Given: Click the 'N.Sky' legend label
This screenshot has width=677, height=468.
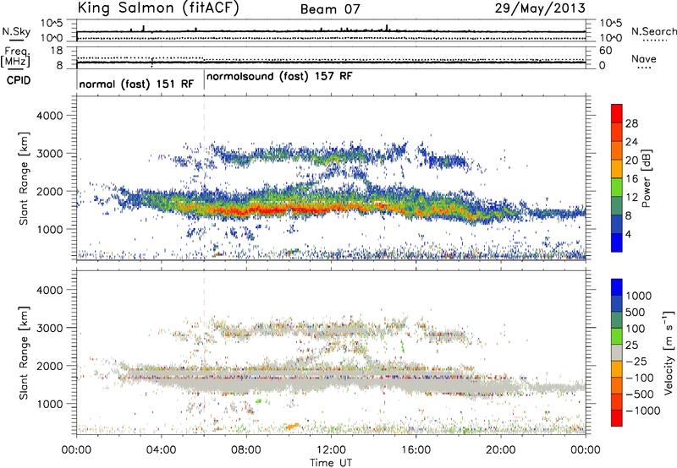Looking at the screenshot, I should click(16, 31).
